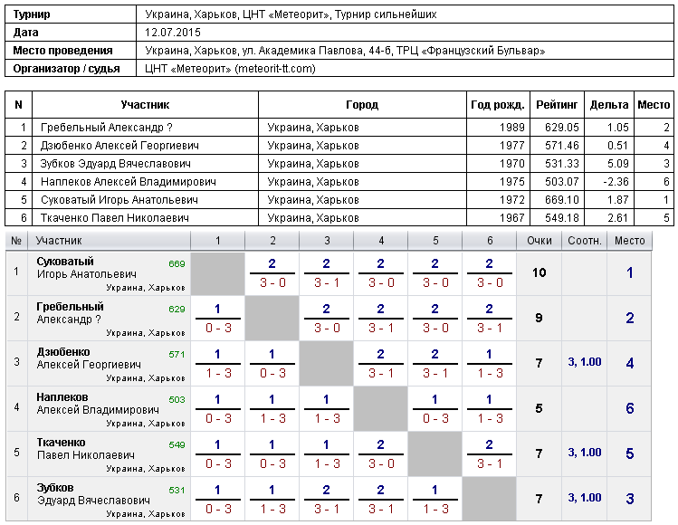678x525 pixels.
Task: Click the rating value 669.10 in the upper table
Action: 561,200
